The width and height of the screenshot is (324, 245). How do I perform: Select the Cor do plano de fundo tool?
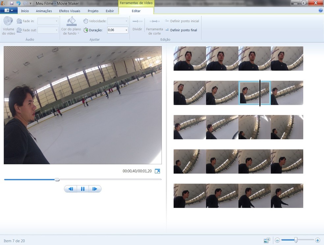[x=70, y=26]
